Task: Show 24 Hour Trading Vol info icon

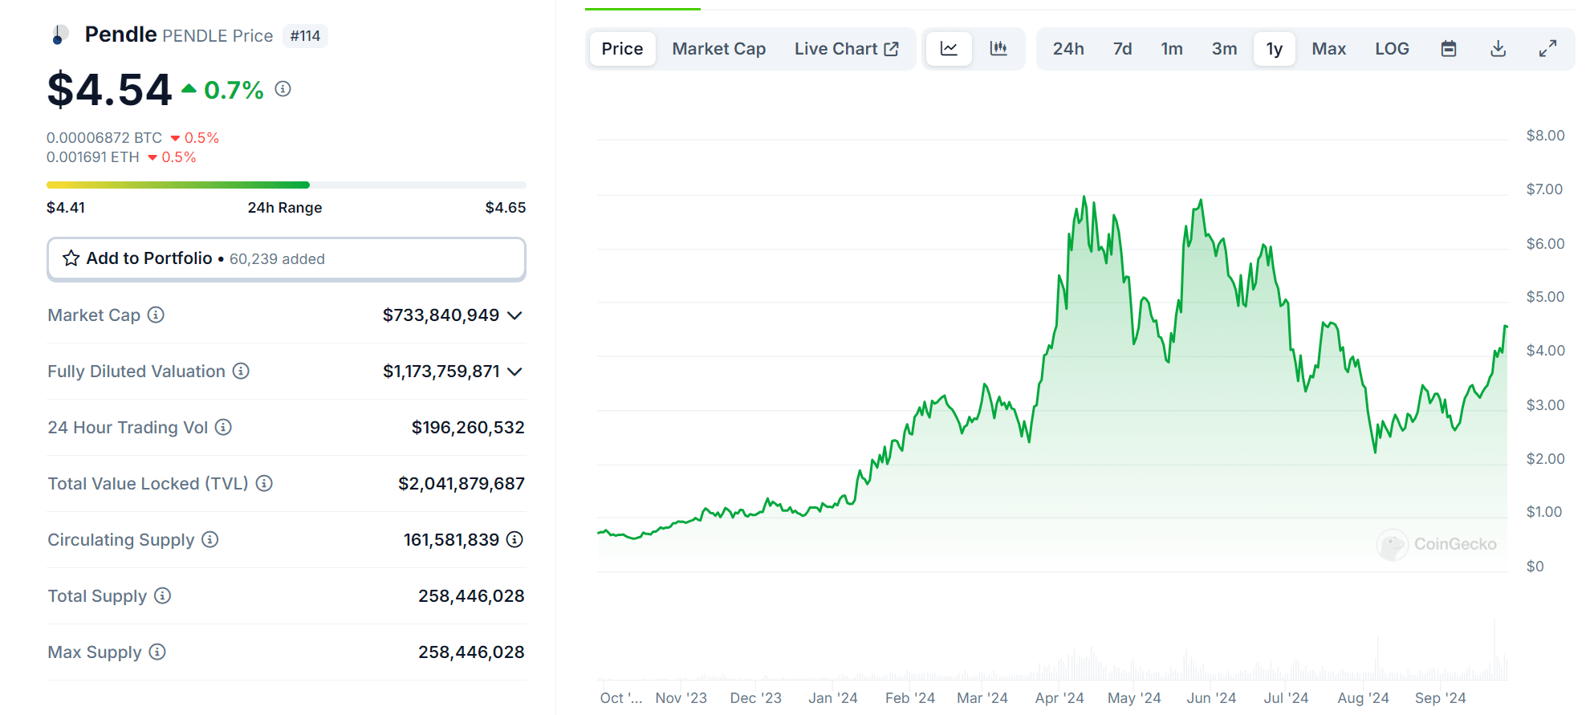Action: coord(224,427)
